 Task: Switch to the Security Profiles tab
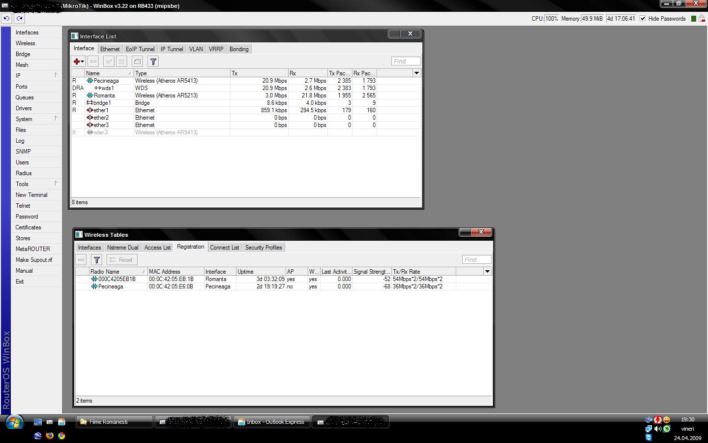click(x=264, y=248)
